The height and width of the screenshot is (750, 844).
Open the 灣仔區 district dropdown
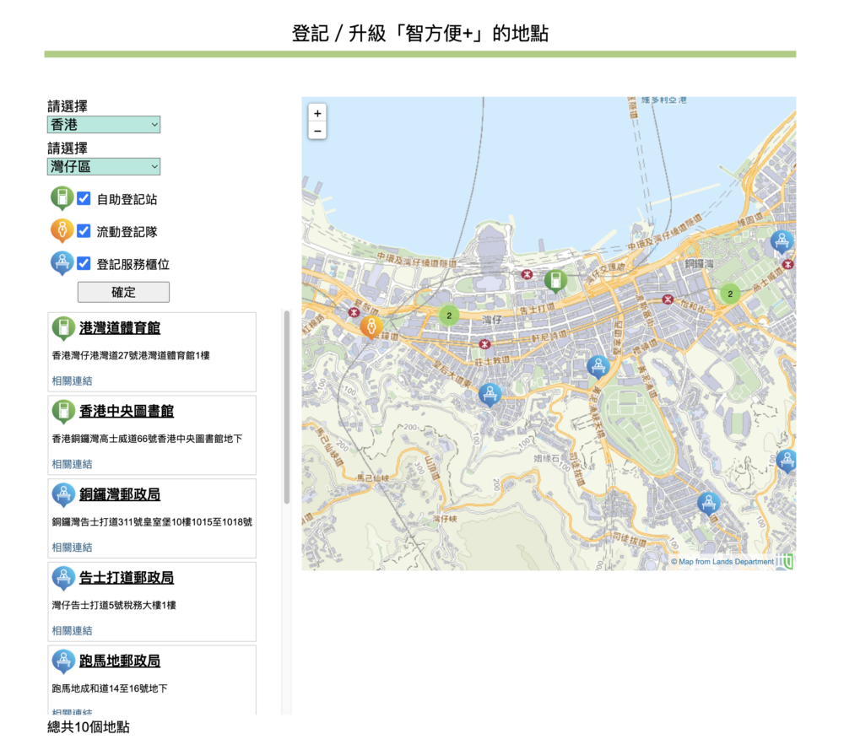(x=103, y=166)
